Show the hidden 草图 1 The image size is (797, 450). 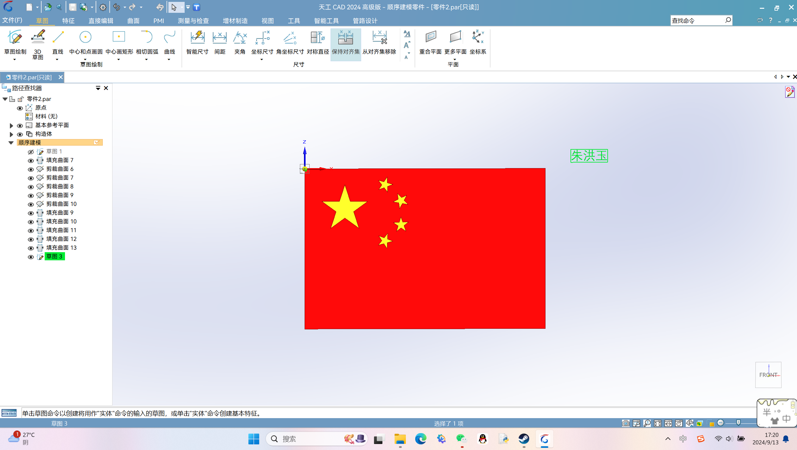pos(31,152)
